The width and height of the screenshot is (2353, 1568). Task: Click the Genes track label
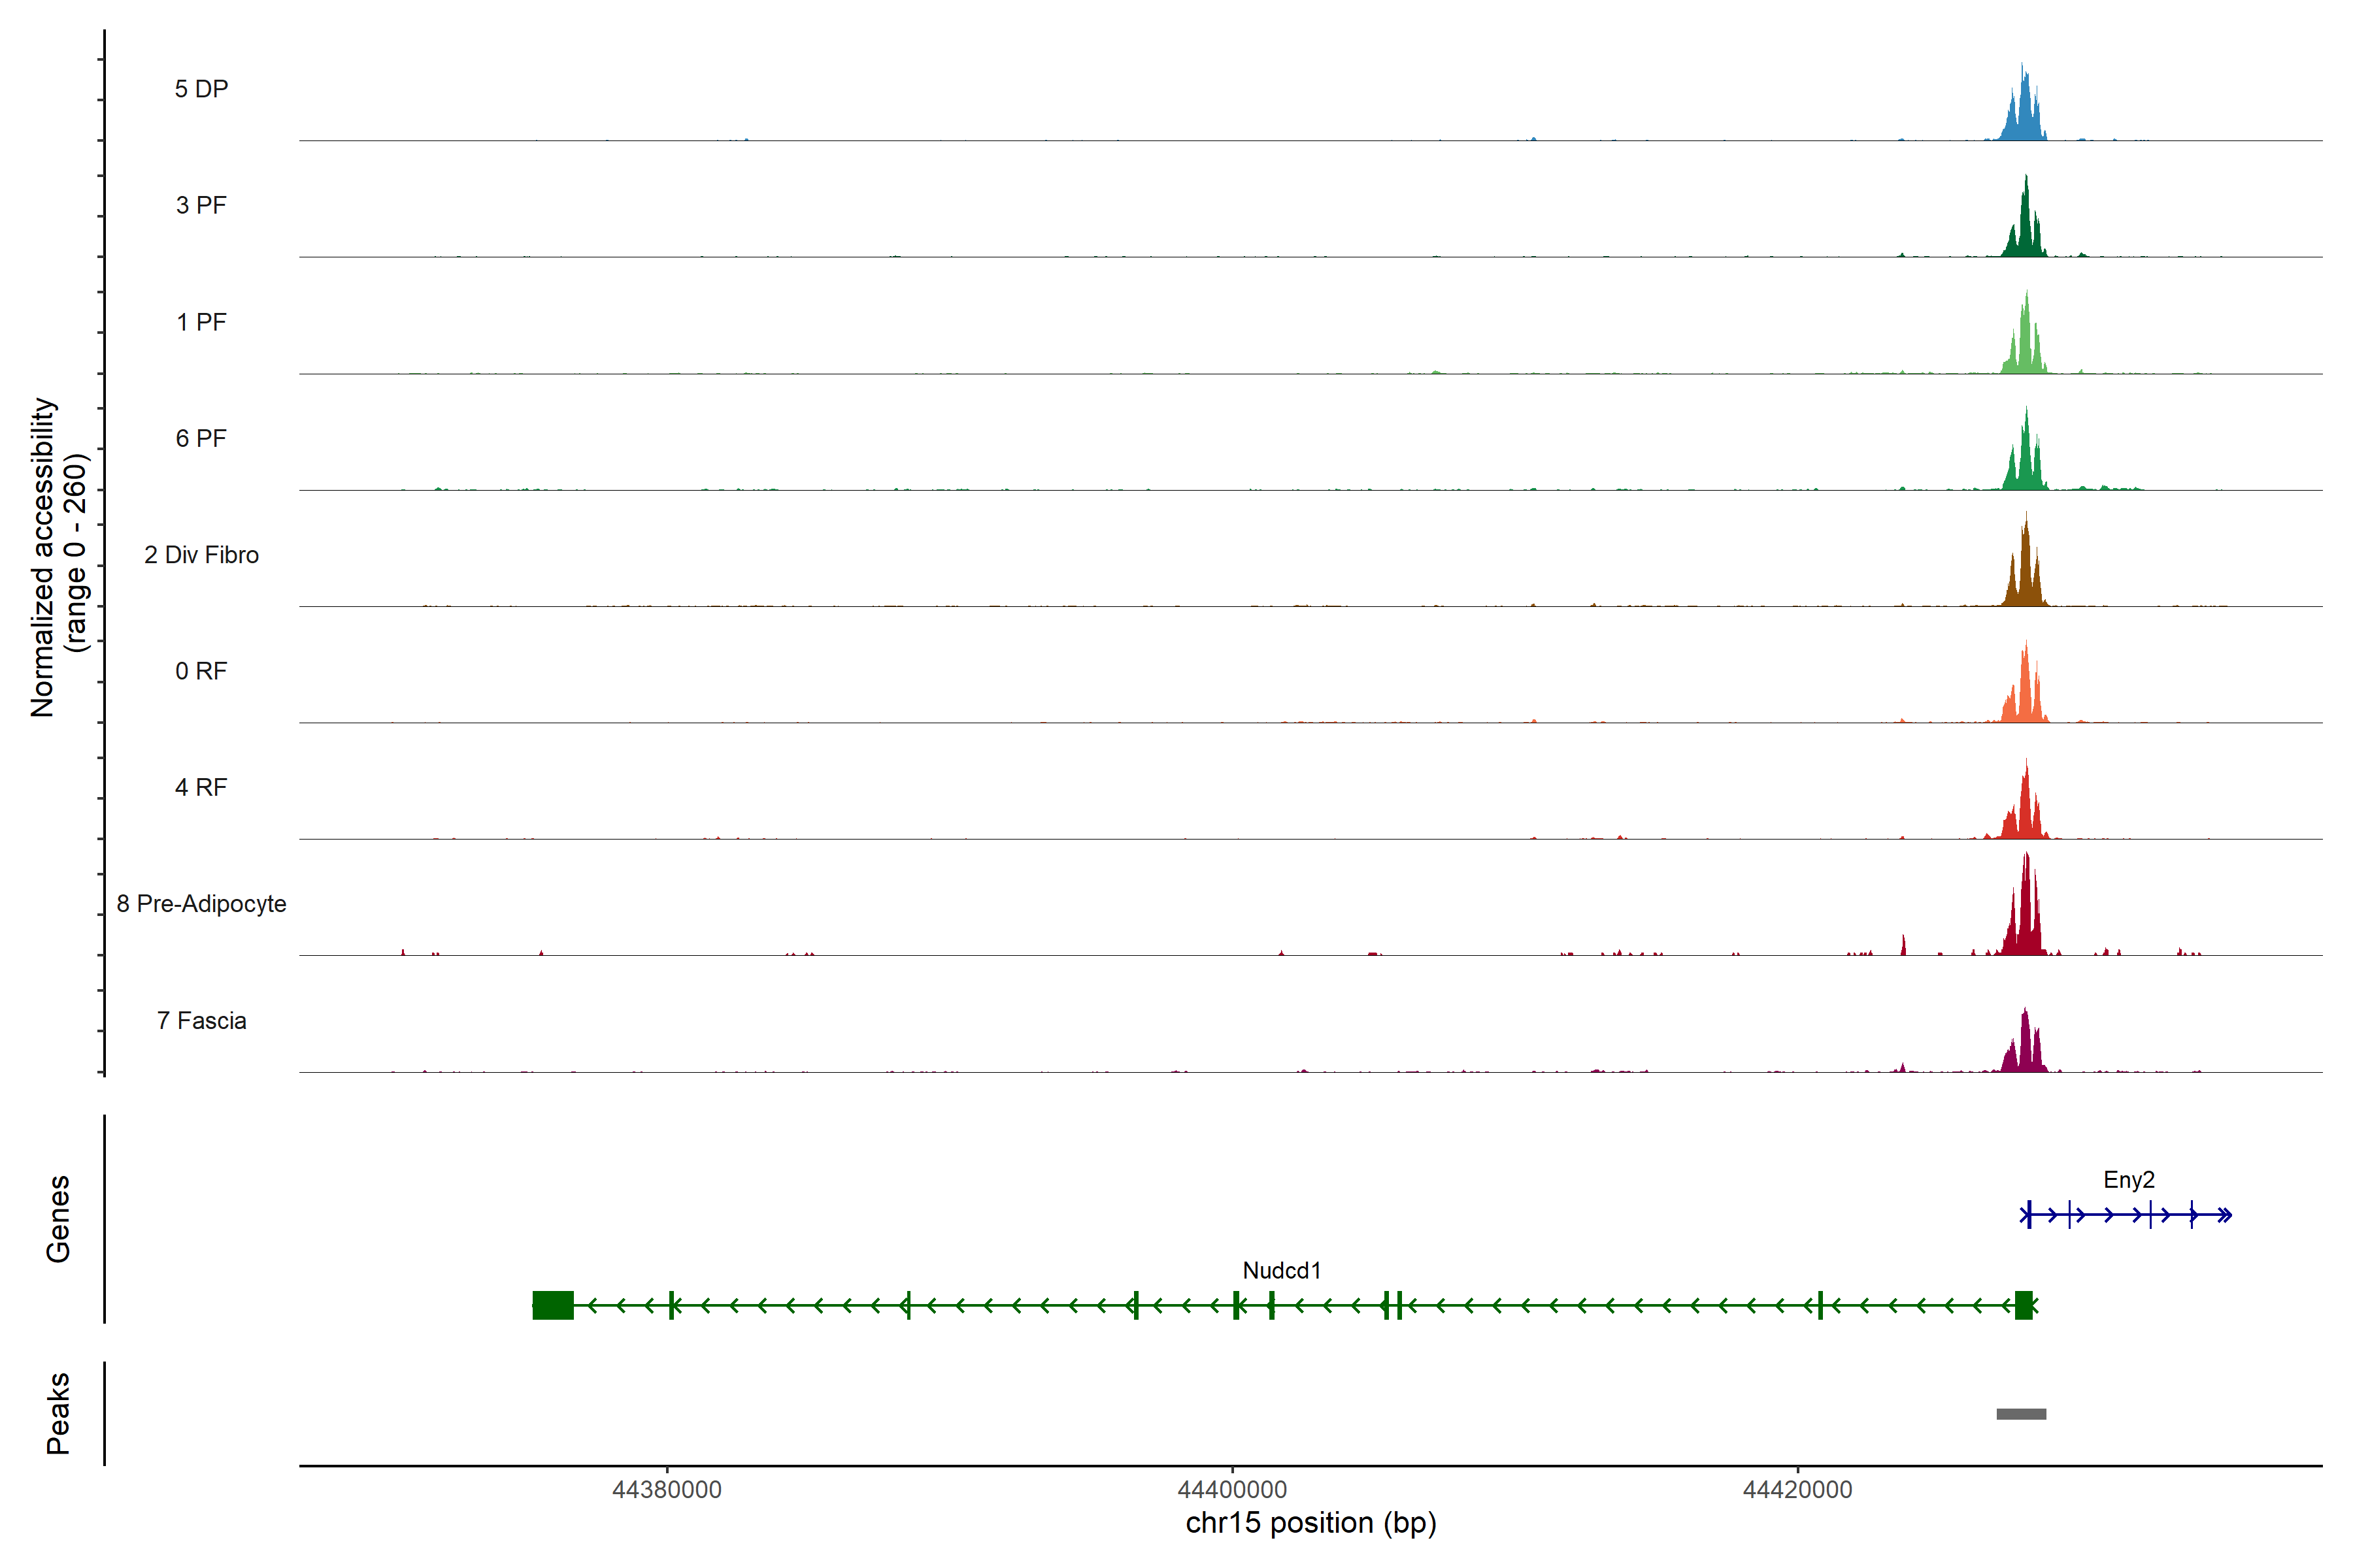point(58,1218)
